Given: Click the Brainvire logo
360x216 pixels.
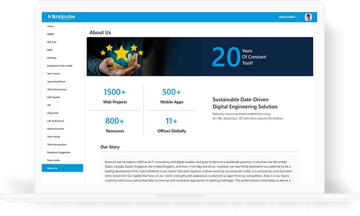Looking at the screenshot, I should tap(61, 17).
